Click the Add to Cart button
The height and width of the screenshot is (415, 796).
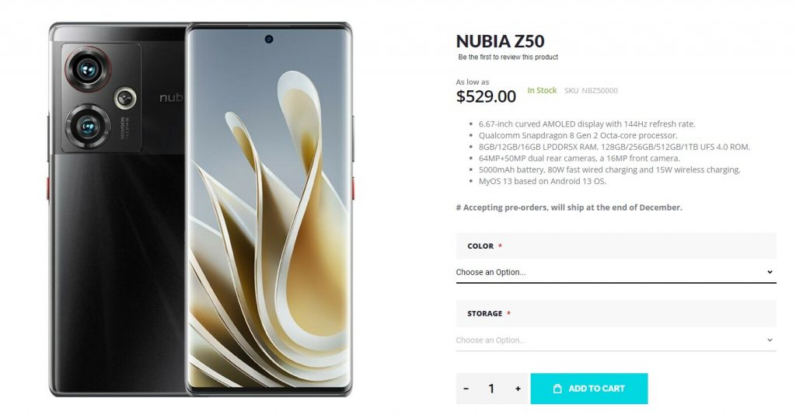point(589,389)
